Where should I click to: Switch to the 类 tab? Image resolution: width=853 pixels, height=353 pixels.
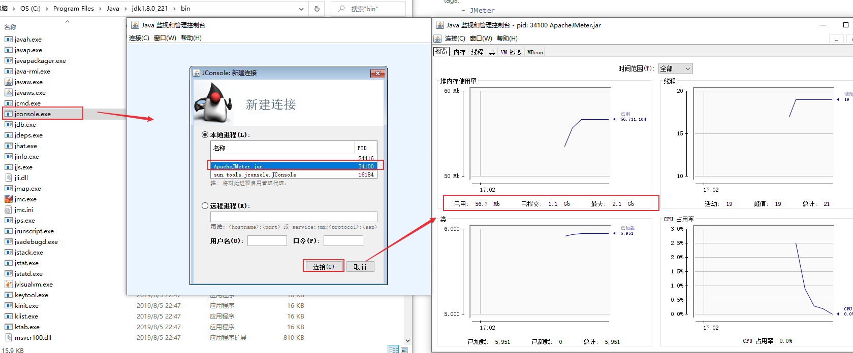pos(492,52)
